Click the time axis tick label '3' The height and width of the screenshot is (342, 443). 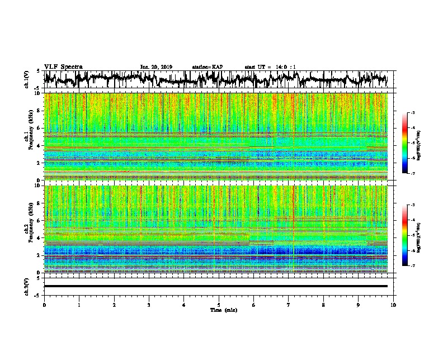click(x=149, y=305)
